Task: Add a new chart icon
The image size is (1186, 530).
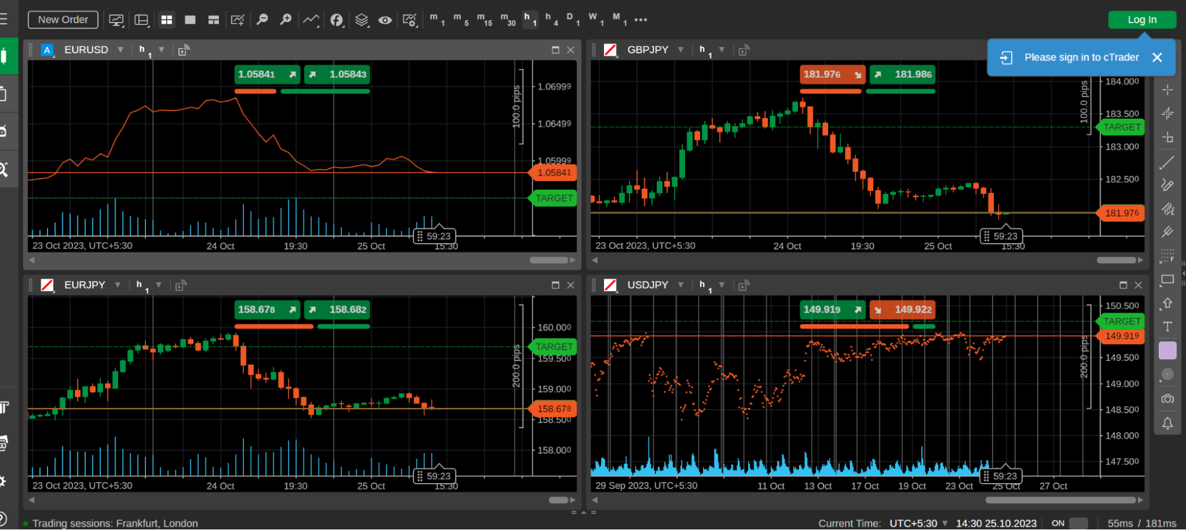Action: click(237, 20)
